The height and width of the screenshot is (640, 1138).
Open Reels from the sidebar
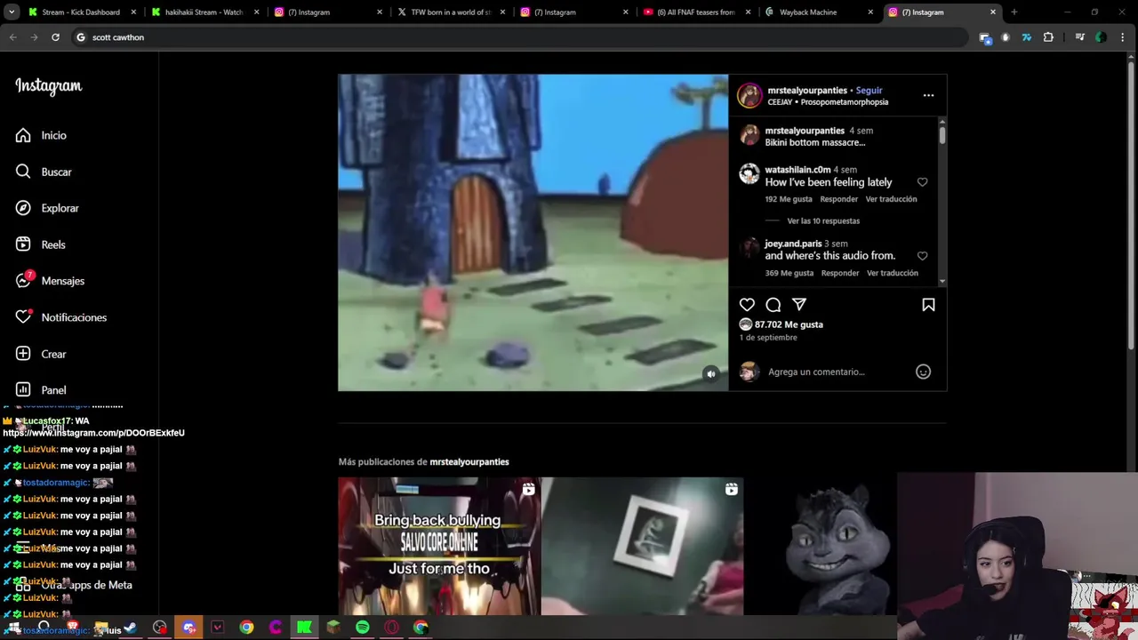coord(41,244)
